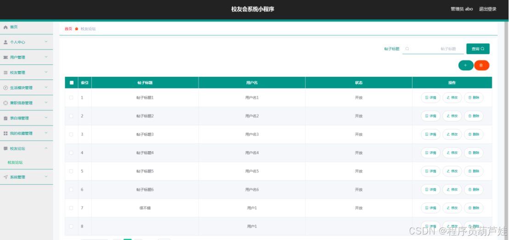The image size is (509, 240).
Task: Tick the checkbox for row 5
Action: point(71,171)
